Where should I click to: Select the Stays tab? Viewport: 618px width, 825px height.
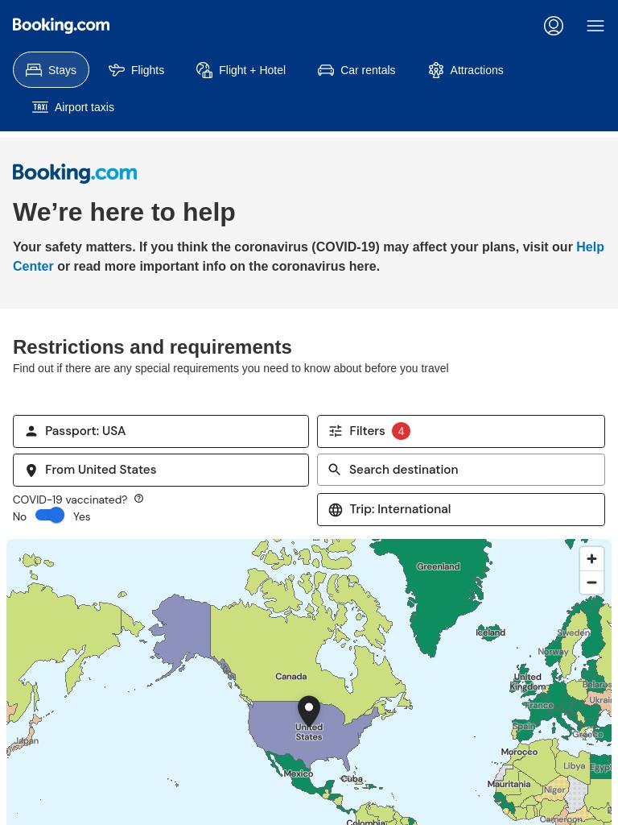click(51, 70)
